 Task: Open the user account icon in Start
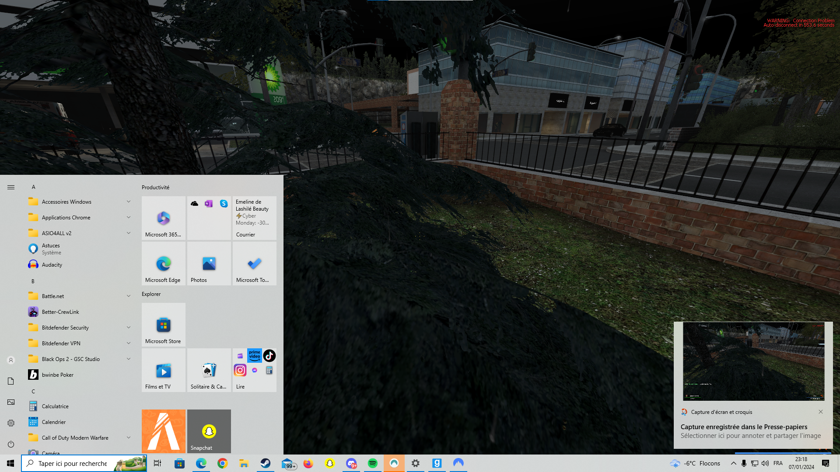pyautogui.click(x=11, y=360)
